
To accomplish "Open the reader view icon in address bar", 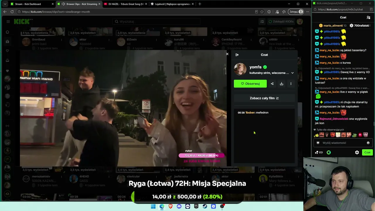I will click(256, 12).
